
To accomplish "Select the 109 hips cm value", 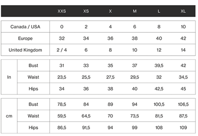I will [183, 128].
